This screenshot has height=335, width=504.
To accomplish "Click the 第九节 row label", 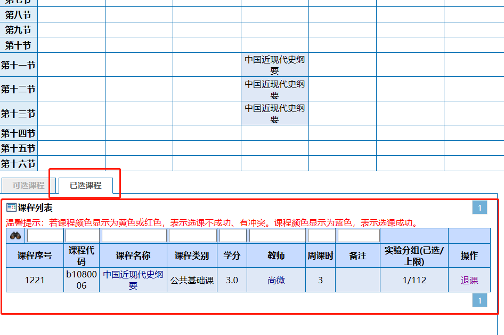I will pyautogui.click(x=18, y=30).
